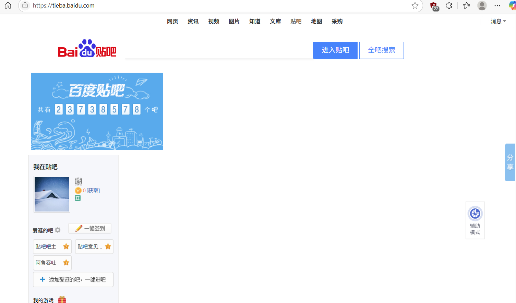
Task: Click the Tieba search input field
Action: coord(219,50)
